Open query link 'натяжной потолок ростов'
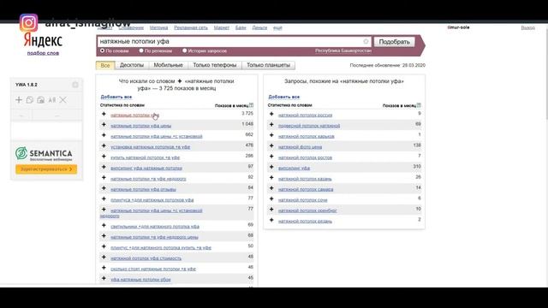The height and width of the screenshot is (308, 548). [x=305, y=157]
